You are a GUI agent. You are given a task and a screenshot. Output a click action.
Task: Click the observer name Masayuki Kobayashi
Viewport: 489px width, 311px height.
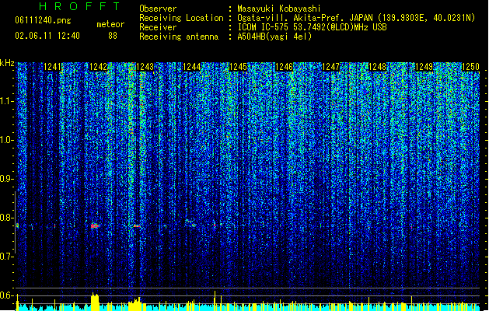pos(279,9)
